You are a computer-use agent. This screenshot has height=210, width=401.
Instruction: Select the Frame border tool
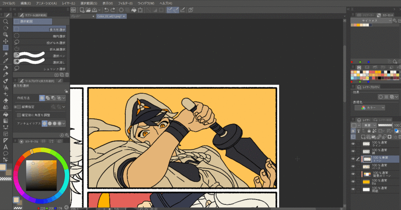tap(5, 134)
